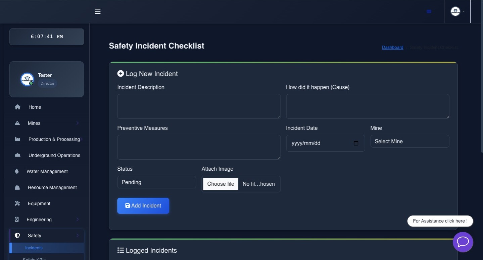
Task: Click the calendar icon in Incident Date field
Action: pos(356,143)
